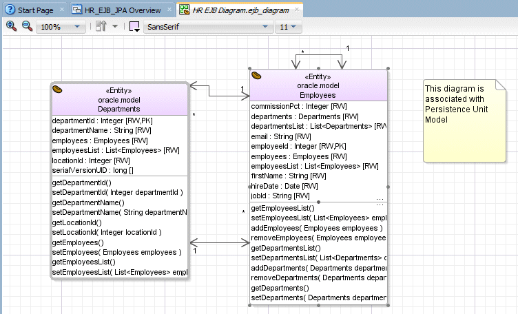Click the getDepartmentId() method
The image size is (518, 314).
81,182
